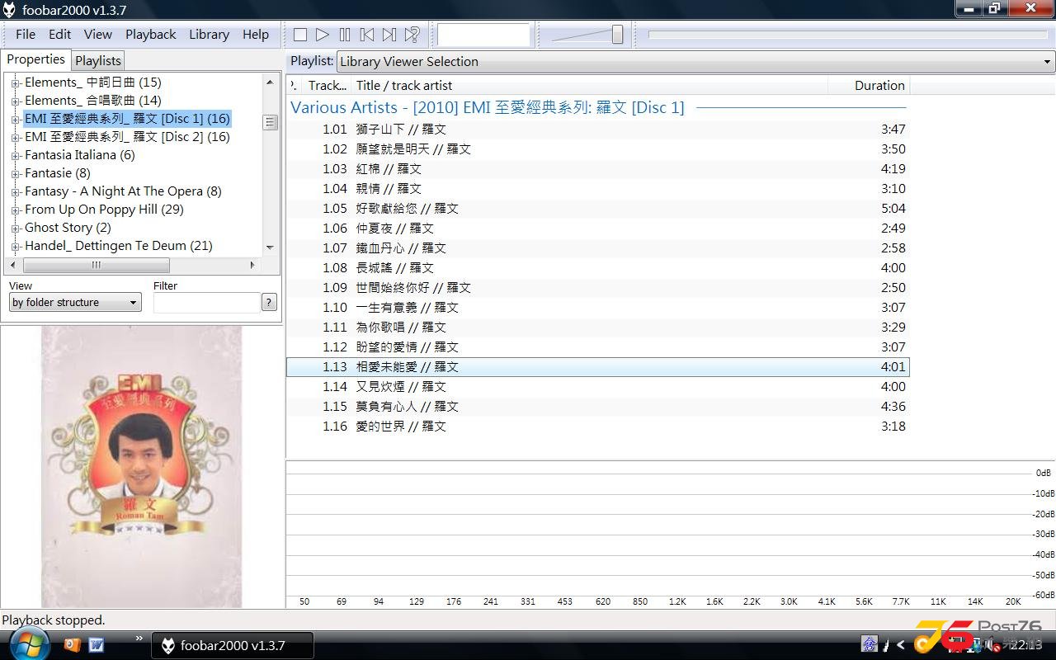Click the input method tray icon
The image size is (1056, 660).
pos(869,644)
